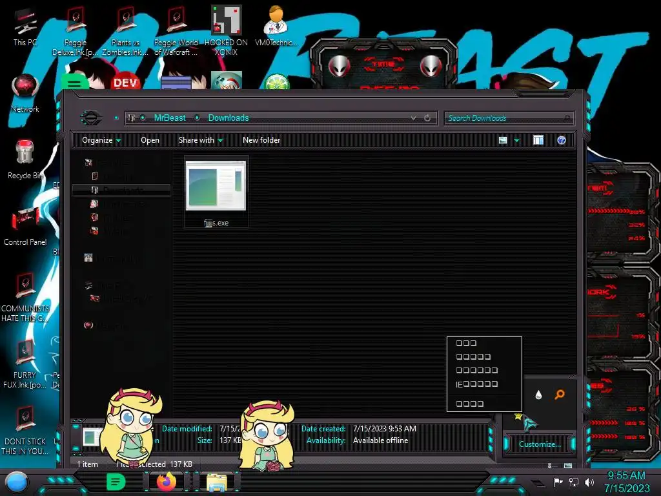Click the water drop tray icon
Image resolution: width=661 pixels, height=496 pixels.
(538, 395)
